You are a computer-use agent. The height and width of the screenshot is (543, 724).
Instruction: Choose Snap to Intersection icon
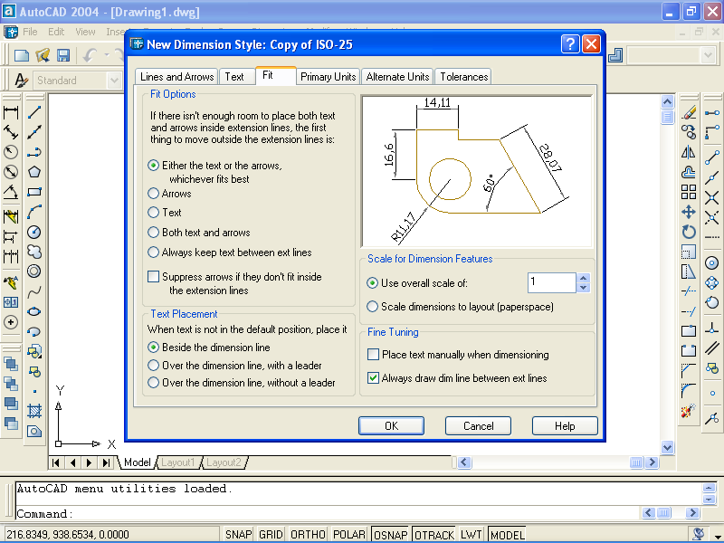click(x=712, y=197)
